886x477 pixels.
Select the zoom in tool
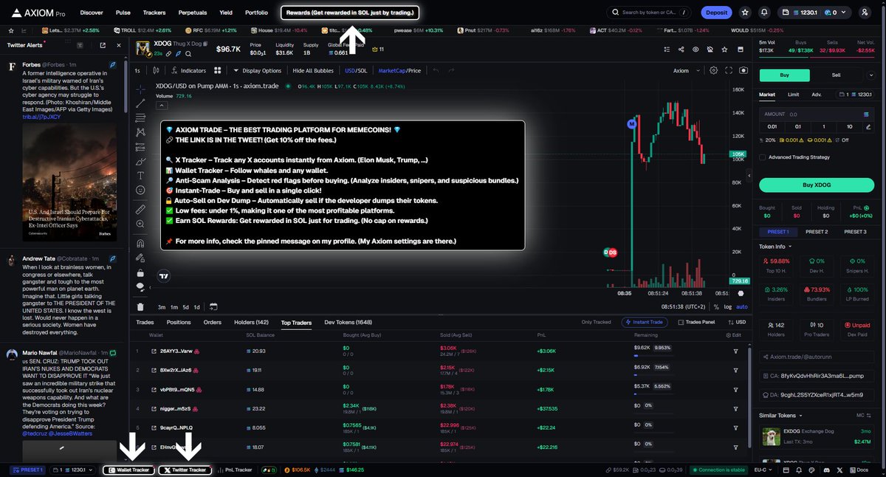pos(140,224)
